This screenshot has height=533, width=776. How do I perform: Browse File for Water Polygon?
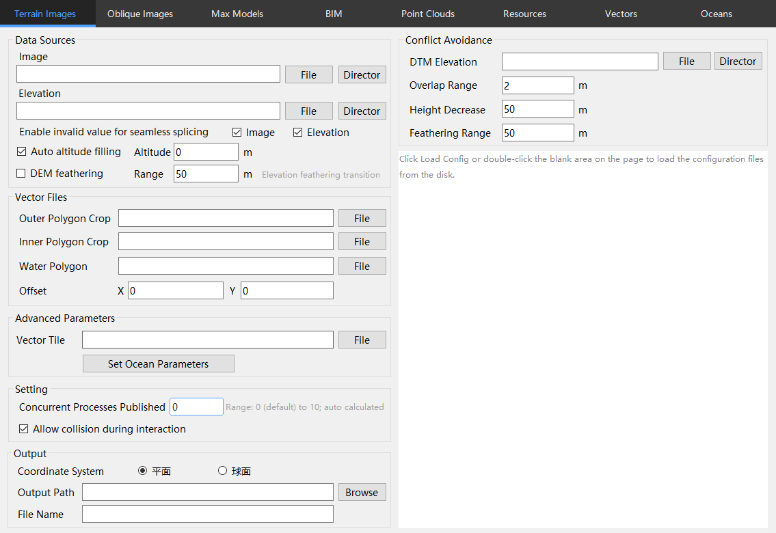[x=362, y=266]
